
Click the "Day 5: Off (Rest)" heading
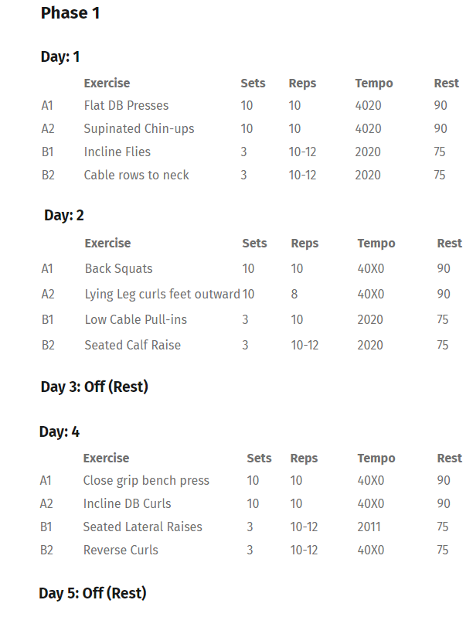(93, 593)
